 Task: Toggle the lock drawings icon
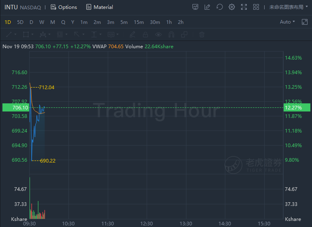pos(145,34)
